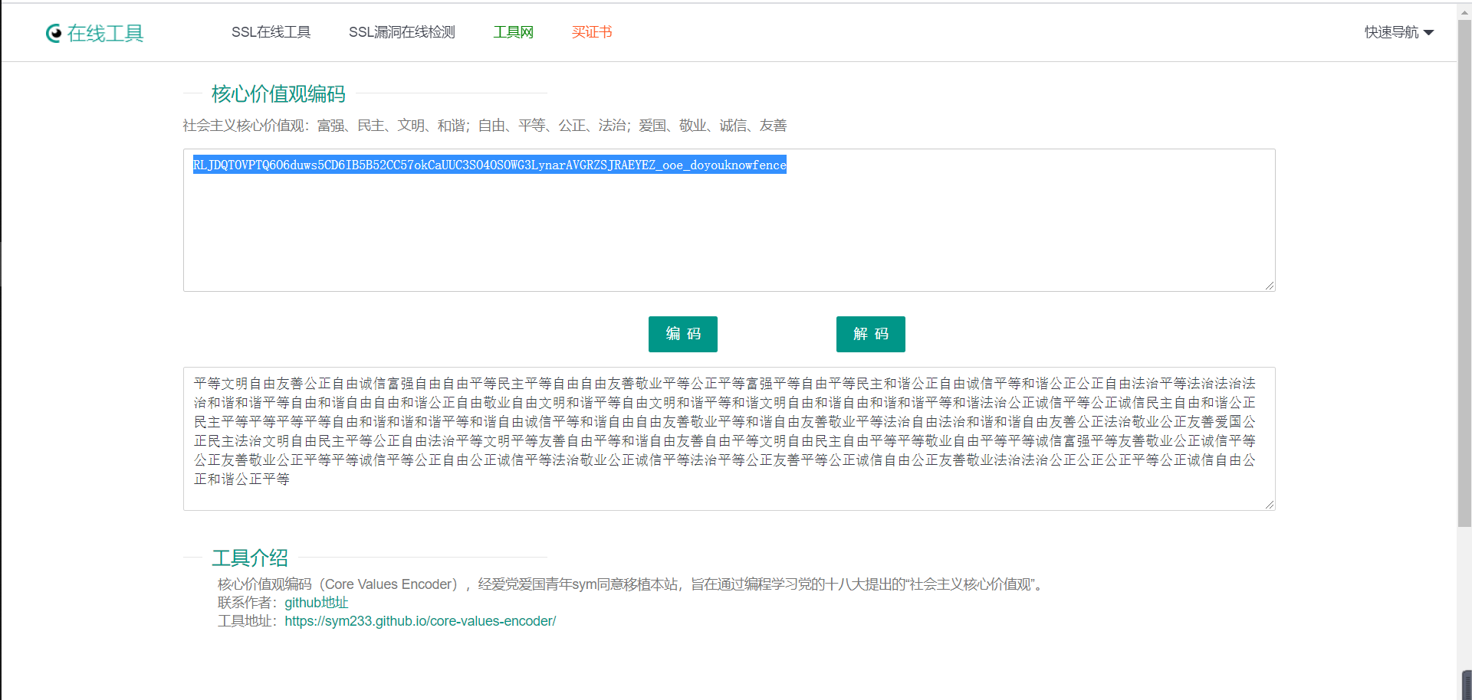Click the 编码 encode button
Screen dimensions: 1472x700
(x=683, y=334)
